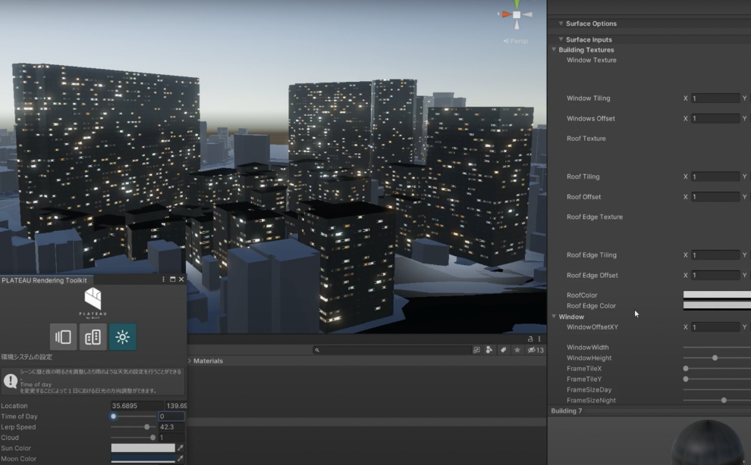This screenshot has height=465, width=751.
Task: Click the avatar filter icon next to the search bar
Action: [489, 350]
